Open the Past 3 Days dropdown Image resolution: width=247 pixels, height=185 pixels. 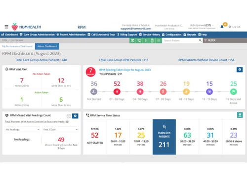(60, 130)
